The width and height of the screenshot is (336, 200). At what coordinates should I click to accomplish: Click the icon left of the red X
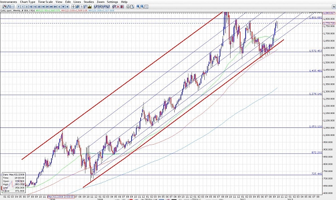coord(114,7)
